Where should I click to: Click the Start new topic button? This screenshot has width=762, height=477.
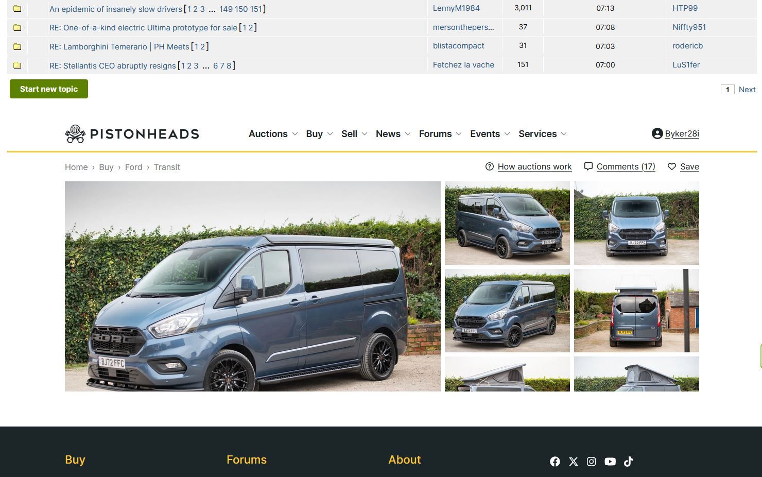(x=49, y=89)
